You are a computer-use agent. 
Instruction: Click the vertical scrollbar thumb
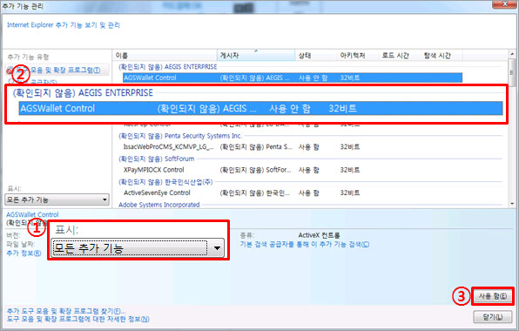(512, 72)
